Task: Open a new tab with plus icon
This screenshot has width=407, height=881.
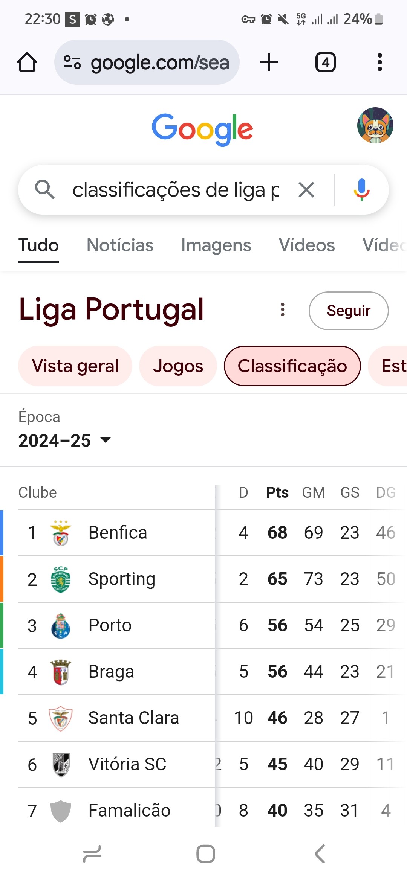Action: (x=269, y=62)
